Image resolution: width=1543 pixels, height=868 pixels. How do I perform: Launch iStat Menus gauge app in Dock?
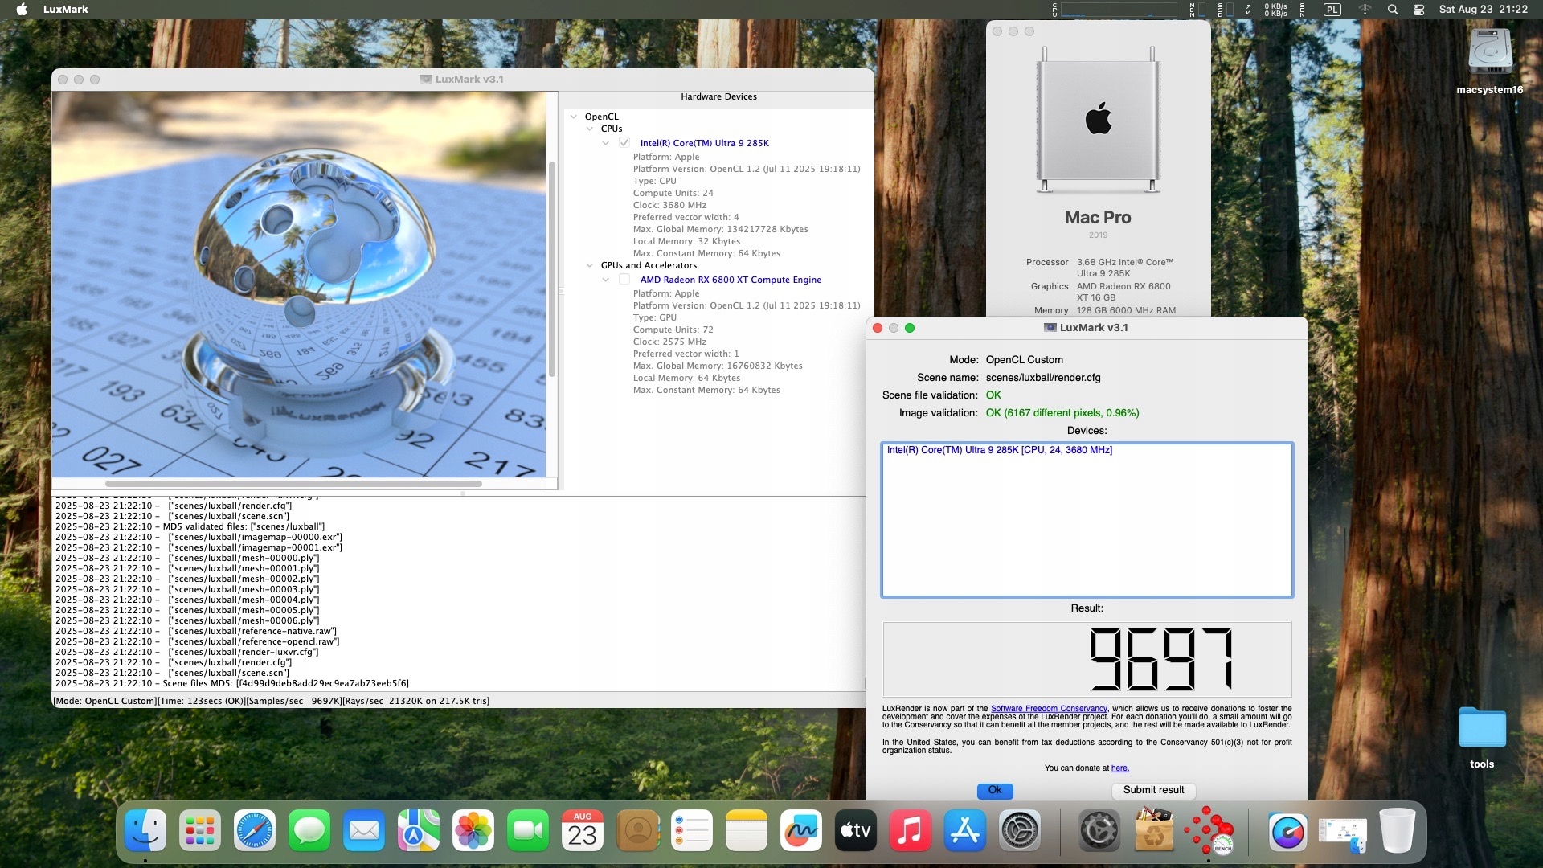pos(1287,830)
